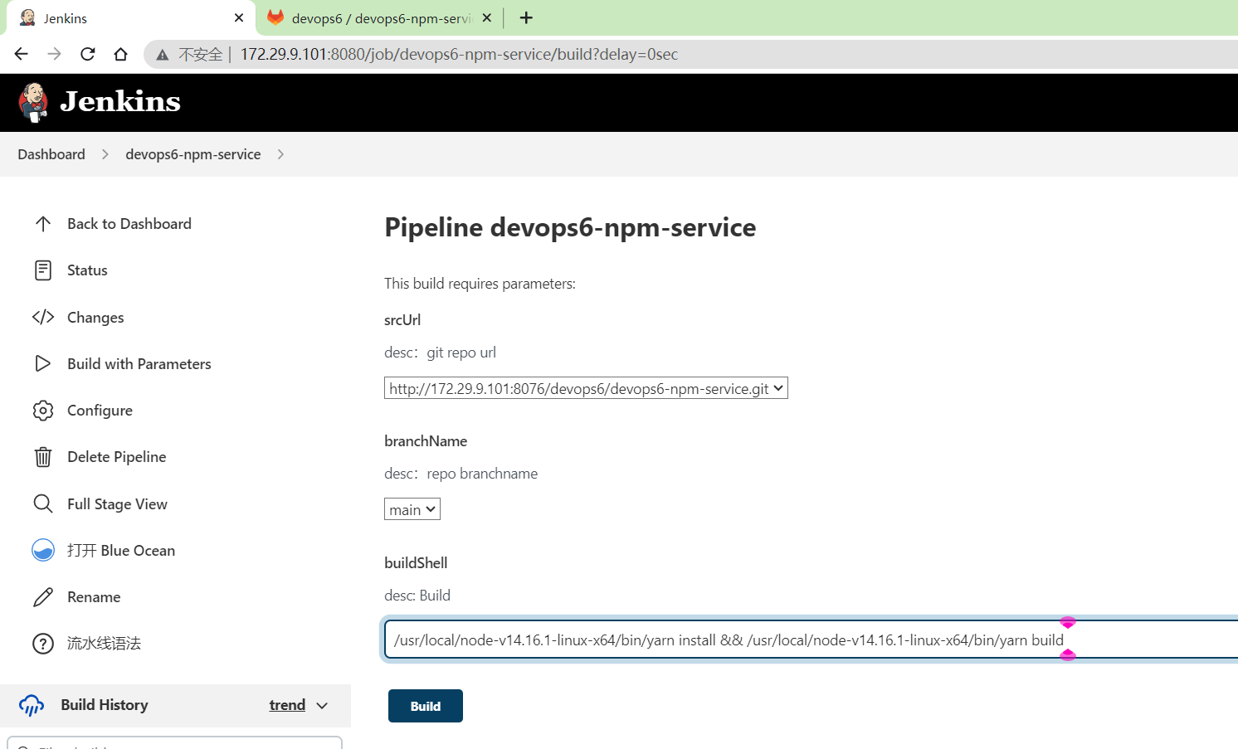Screen dimensions: 1238x749
Task: Open the branchName main dropdown
Action: pyautogui.click(x=412, y=509)
